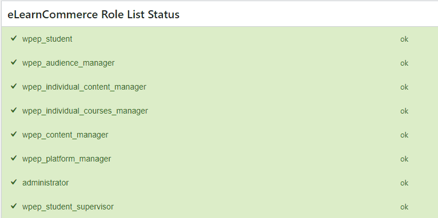This screenshot has height=218, width=438.
Task: Select the administrator role label
Action: click(x=46, y=183)
